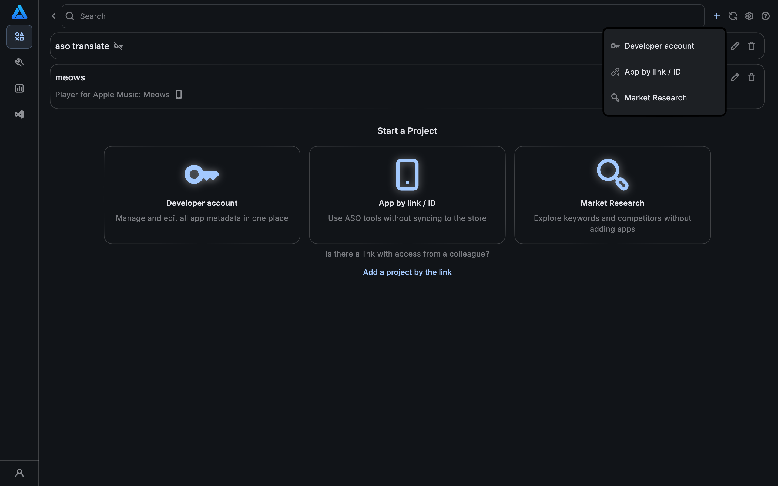Image resolution: width=778 pixels, height=486 pixels.
Task: Open the help question mark icon
Action: [x=766, y=16]
